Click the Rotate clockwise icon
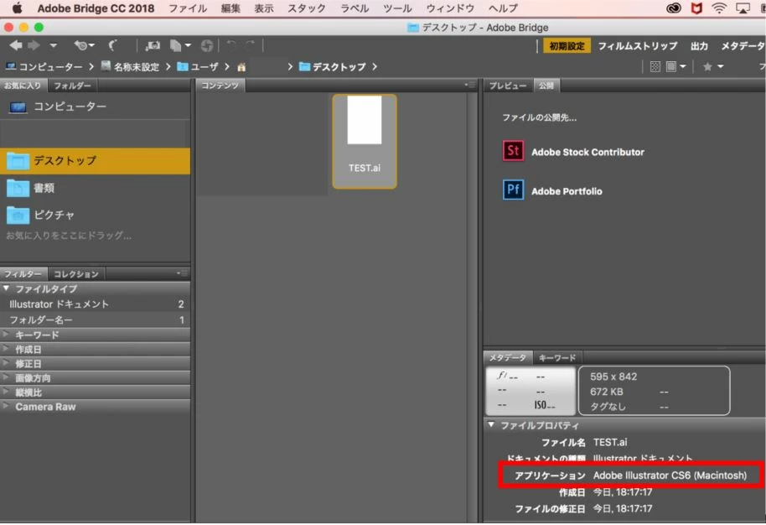This screenshot has width=766, height=525. tap(250, 45)
